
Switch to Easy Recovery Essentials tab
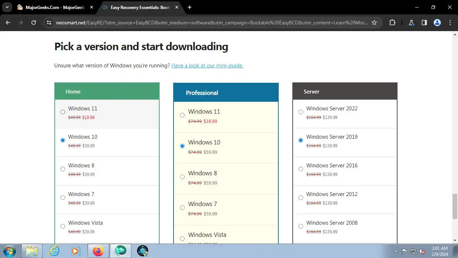140,7
